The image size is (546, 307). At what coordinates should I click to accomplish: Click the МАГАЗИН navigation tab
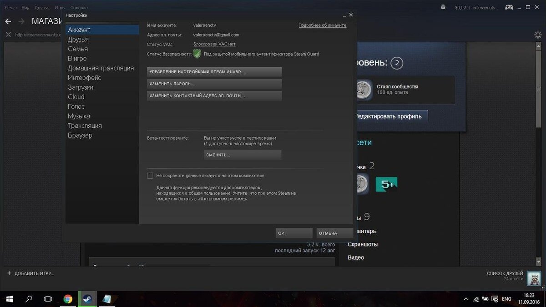click(47, 21)
